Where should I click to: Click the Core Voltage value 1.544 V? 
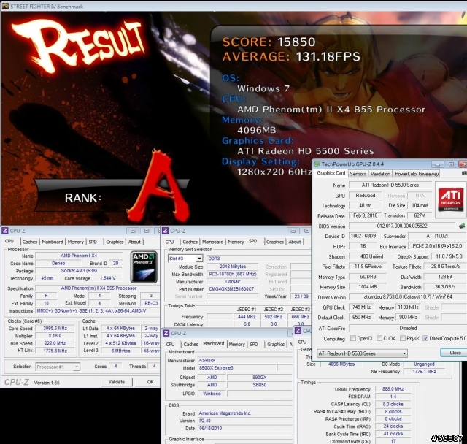point(108,278)
